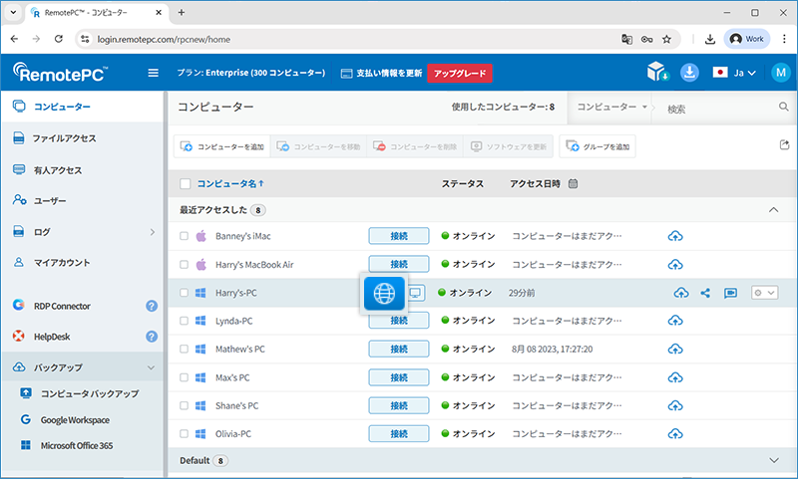This screenshot has width=798, height=479.
Task: Open the コンピューター search filter dropdown
Action: tap(611, 107)
